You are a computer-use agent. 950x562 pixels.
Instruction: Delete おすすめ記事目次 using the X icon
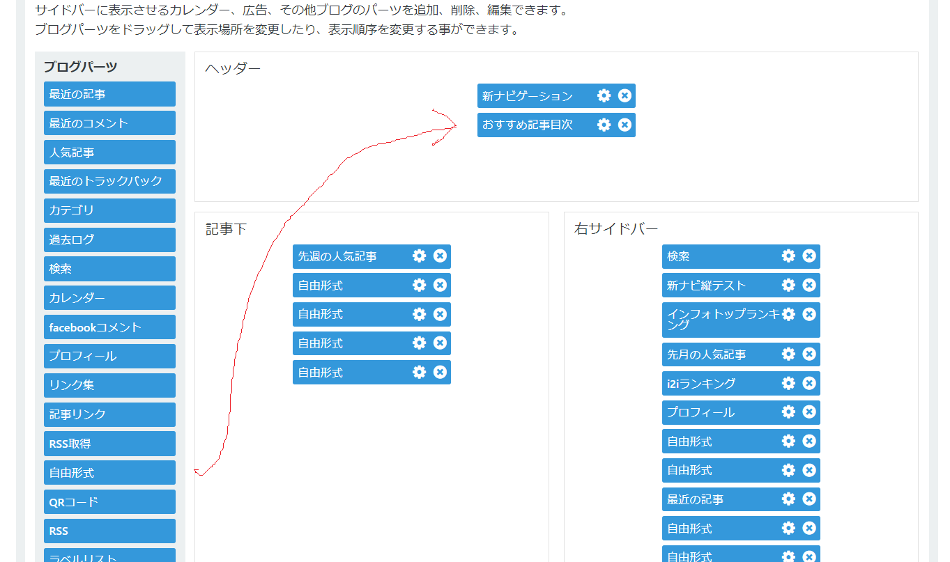click(x=625, y=125)
